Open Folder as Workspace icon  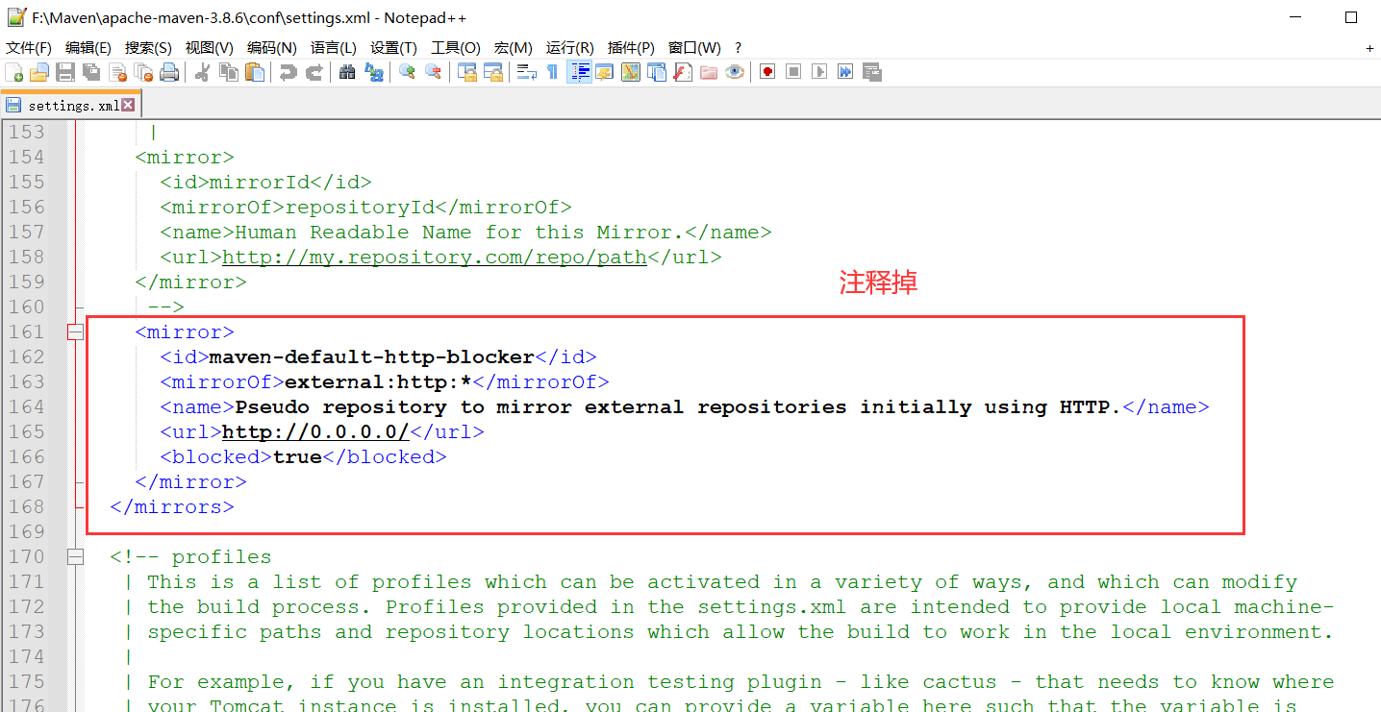(709, 72)
